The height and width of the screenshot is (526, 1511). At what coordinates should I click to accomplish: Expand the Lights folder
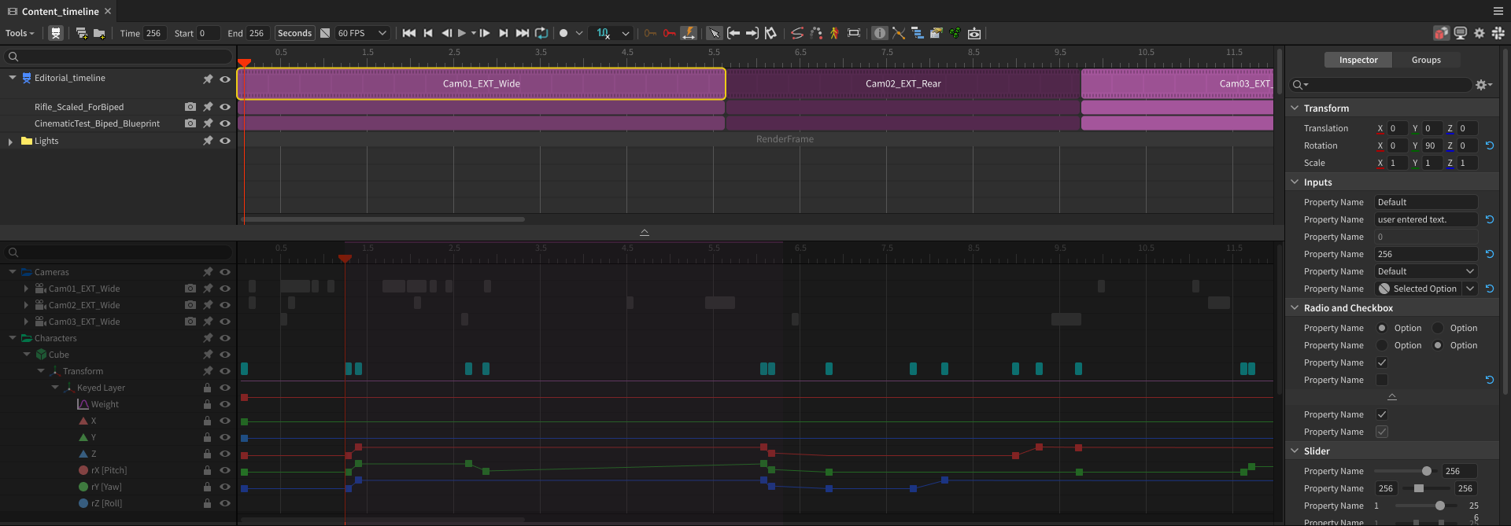pos(10,142)
